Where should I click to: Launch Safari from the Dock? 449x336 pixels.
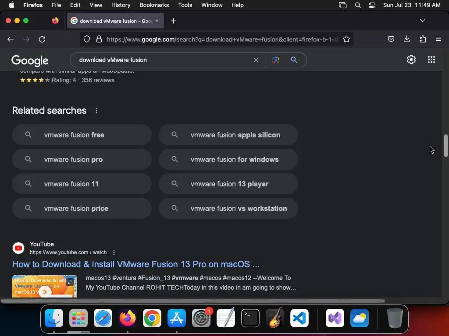[103, 318]
